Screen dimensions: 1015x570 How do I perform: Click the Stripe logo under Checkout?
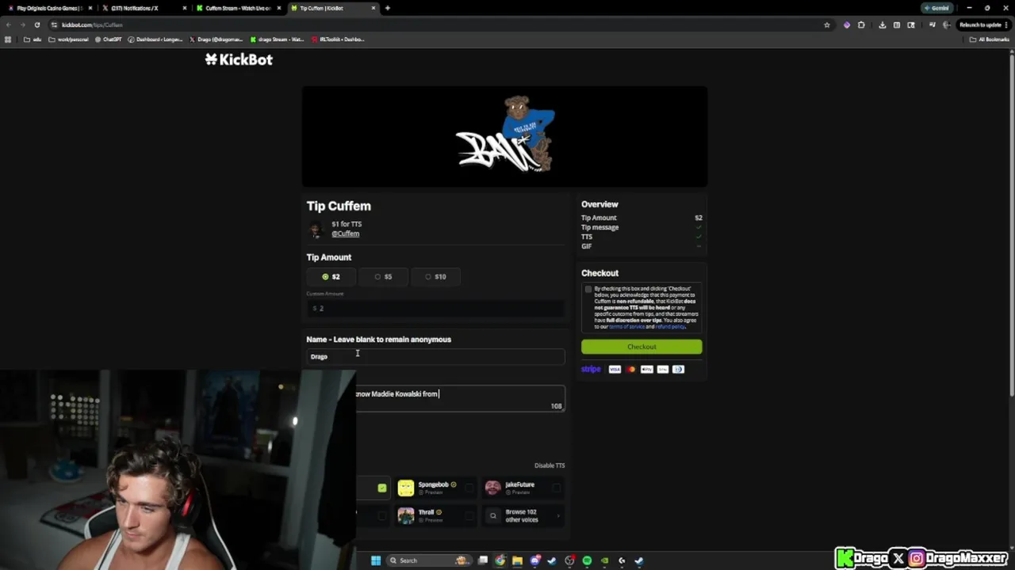(591, 369)
